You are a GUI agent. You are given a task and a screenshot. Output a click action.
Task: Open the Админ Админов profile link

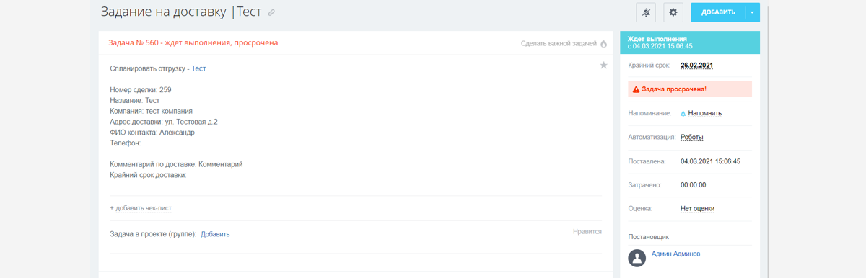(x=675, y=254)
